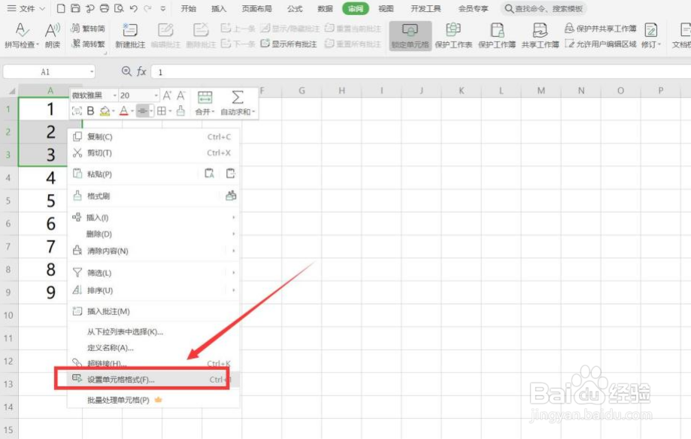Image resolution: width=691 pixels, height=439 pixels.
Task: Switch to the 页面布局 Page Layout tab
Action: 257,9
